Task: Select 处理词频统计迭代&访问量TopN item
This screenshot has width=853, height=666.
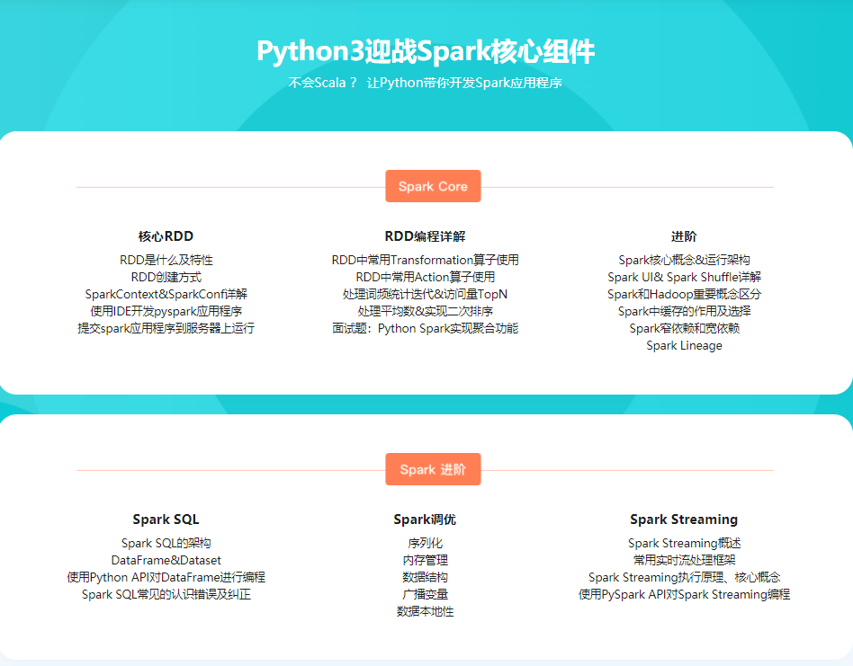Action: point(425,294)
